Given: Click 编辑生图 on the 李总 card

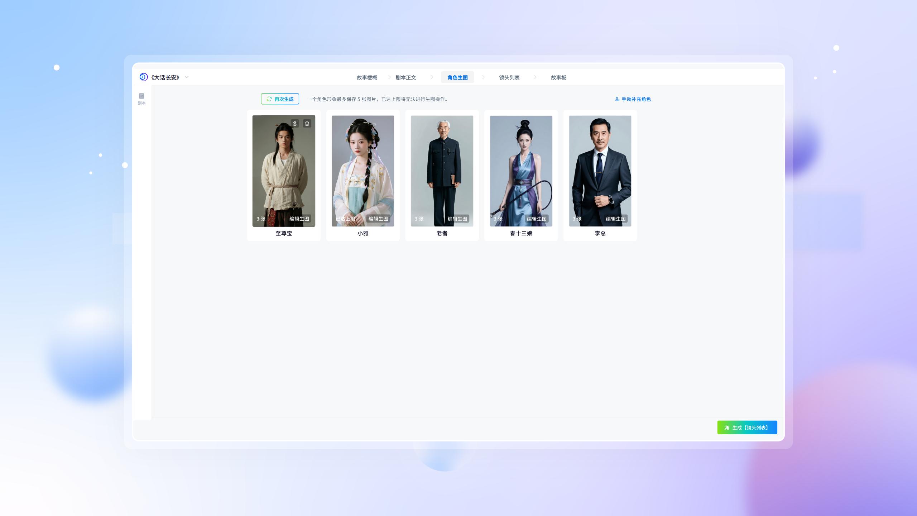Looking at the screenshot, I should 616,219.
